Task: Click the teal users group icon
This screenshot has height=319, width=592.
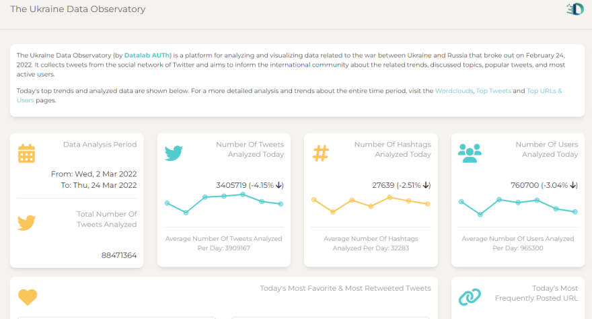Action: [469, 153]
